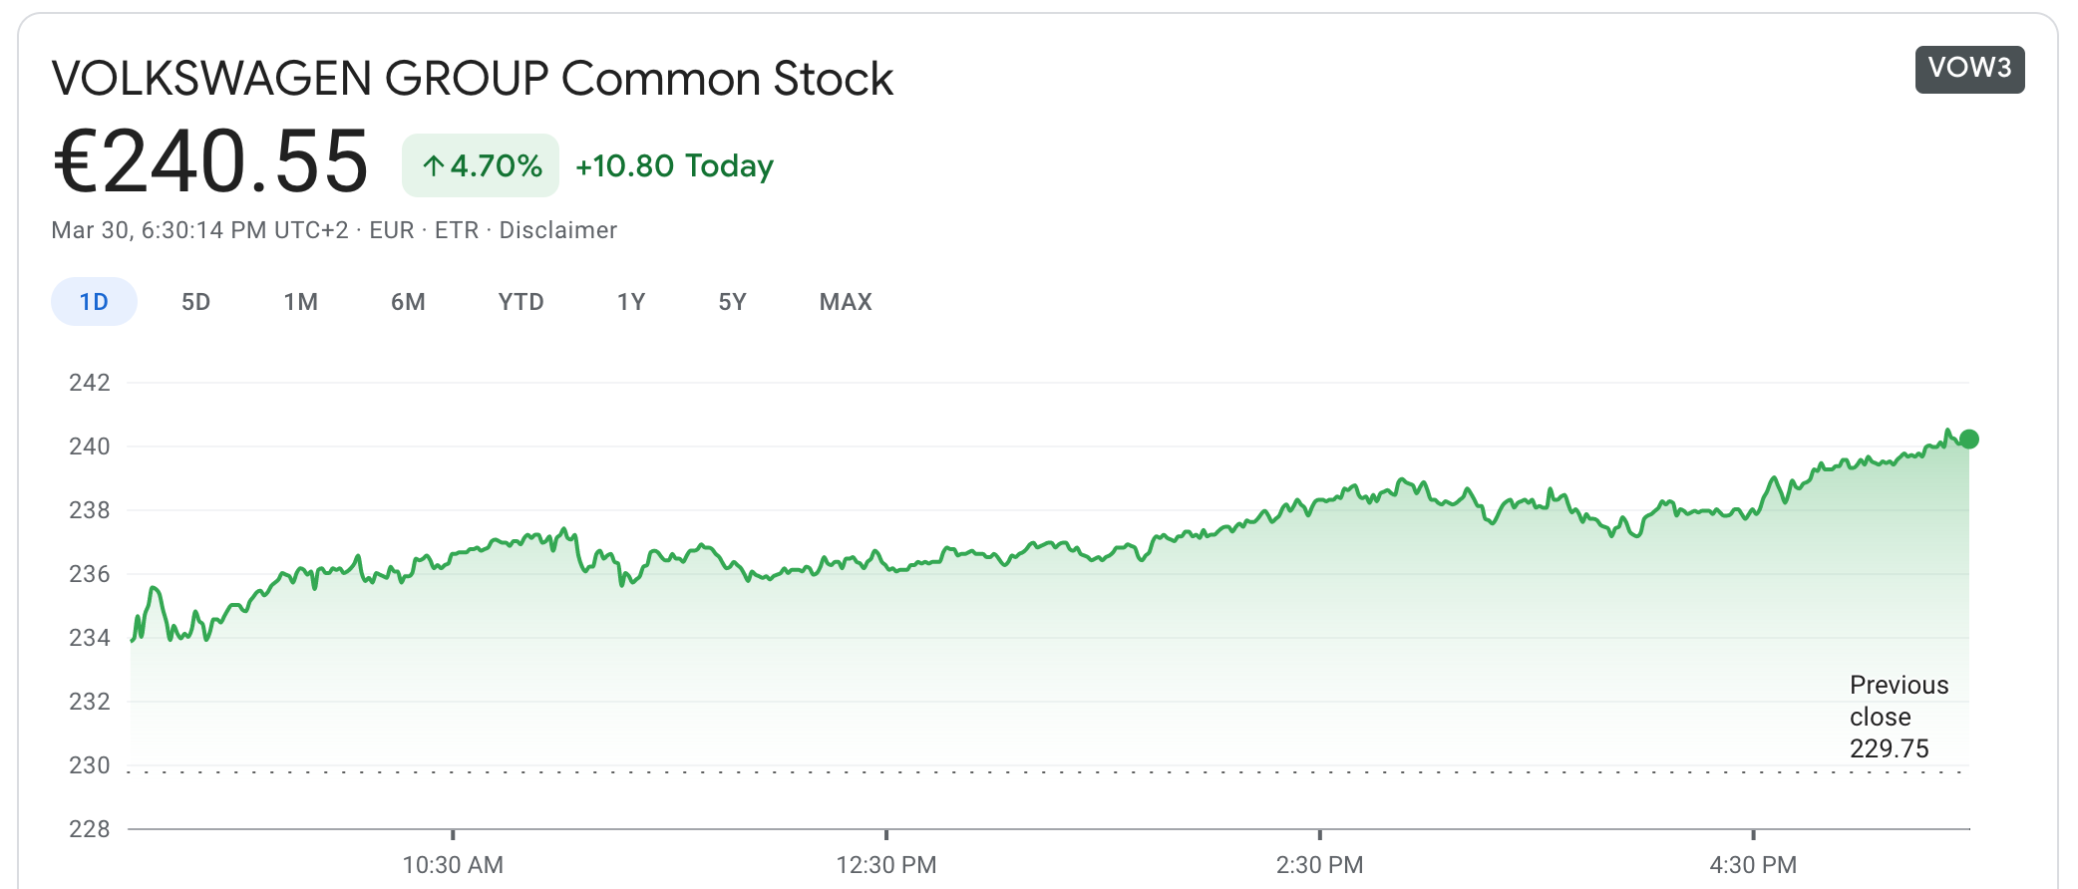Show the 1M price history

(x=300, y=302)
